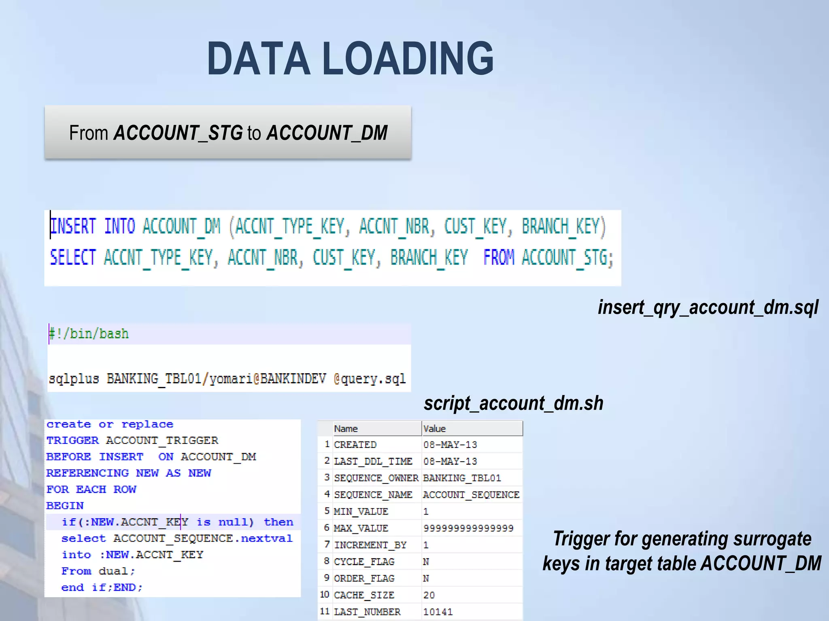The width and height of the screenshot is (829, 621).
Task: Click the Name column header
Action: pyautogui.click(x=376, y=429)
